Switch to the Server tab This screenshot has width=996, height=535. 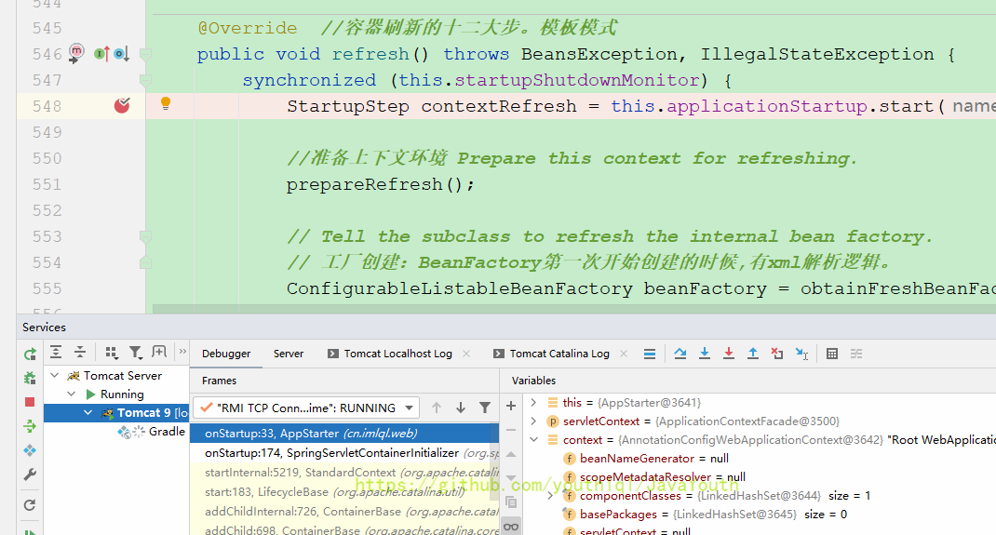tap(289, 354)
